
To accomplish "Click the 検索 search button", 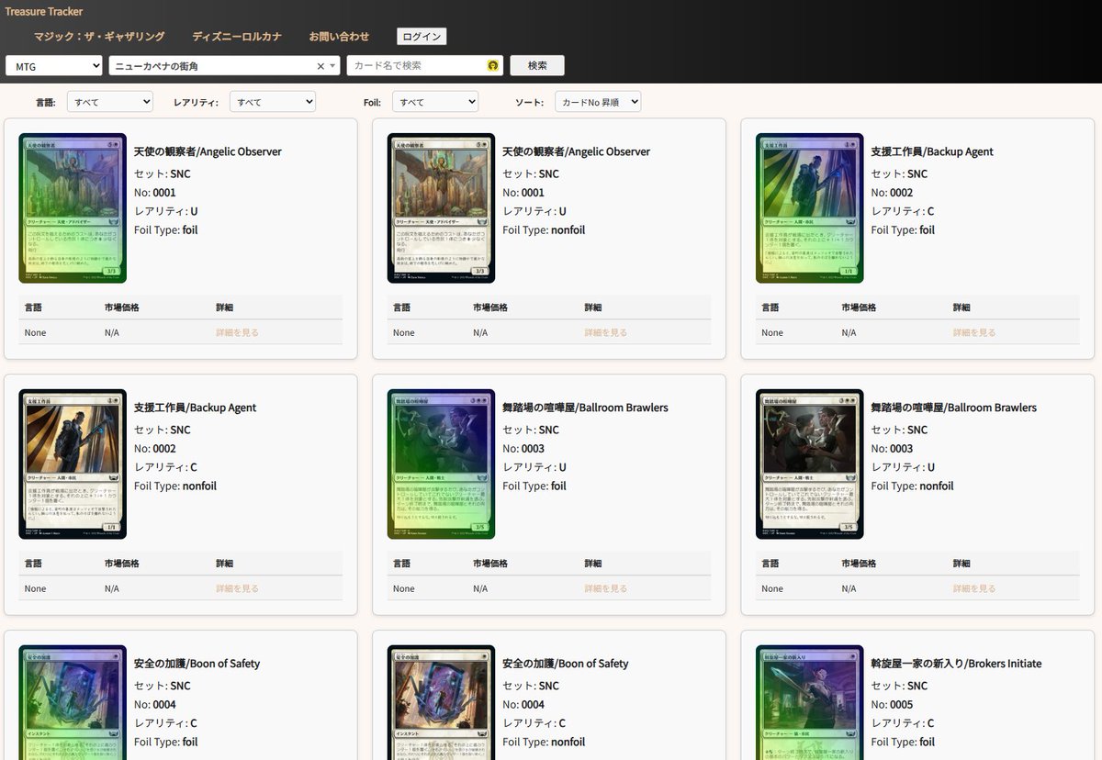I will [x=536, y=65].
